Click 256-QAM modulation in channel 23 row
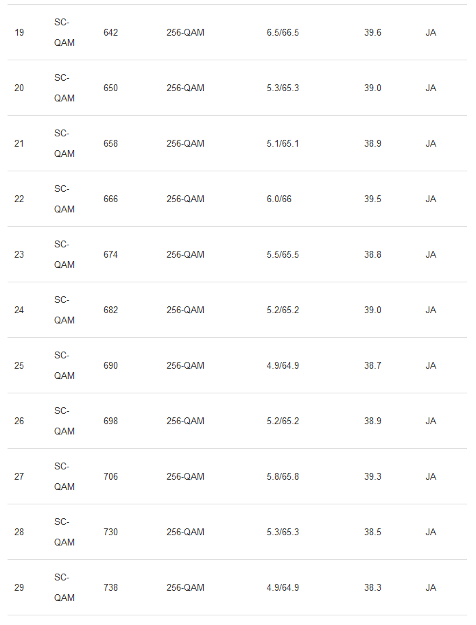 coord(185,254)
